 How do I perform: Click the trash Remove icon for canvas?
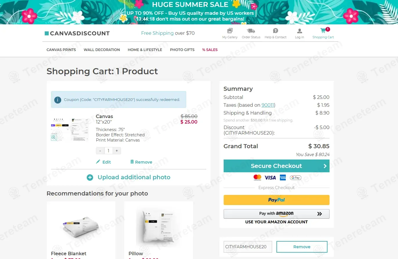132,162
